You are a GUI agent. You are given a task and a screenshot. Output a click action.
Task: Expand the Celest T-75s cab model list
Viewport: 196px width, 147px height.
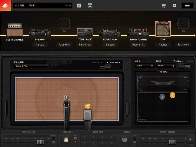click(48, 66)
